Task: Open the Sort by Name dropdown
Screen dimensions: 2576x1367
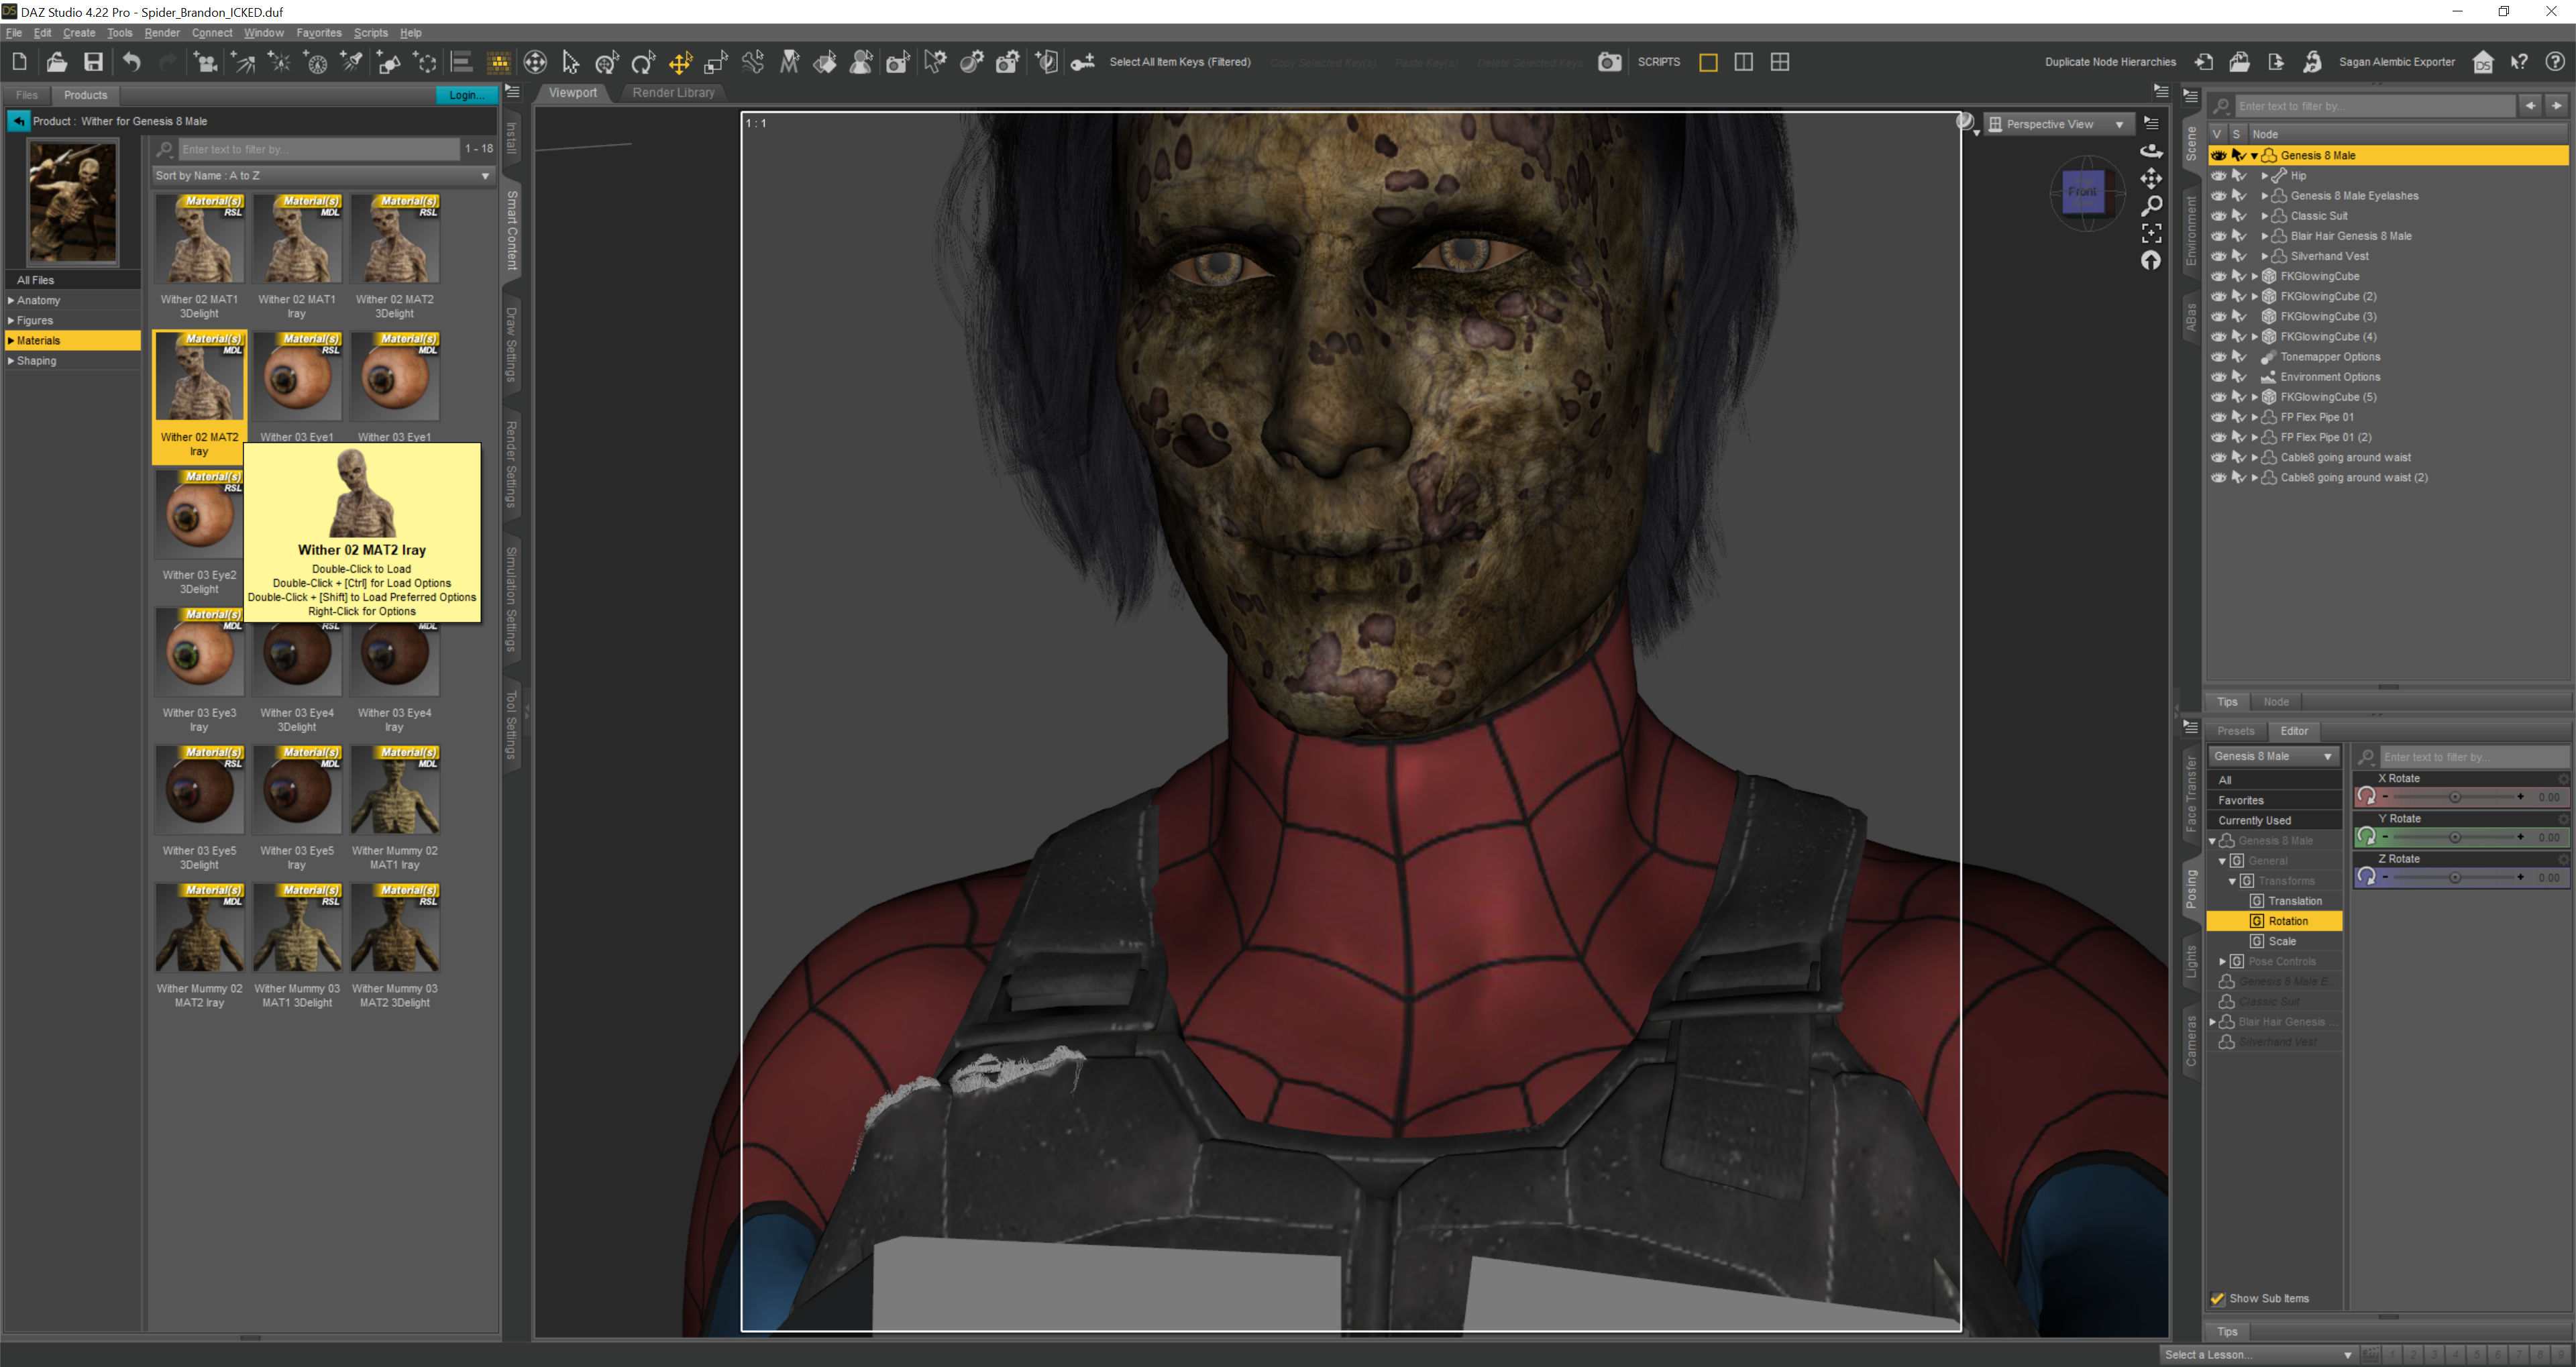Action: coord(323,175)
